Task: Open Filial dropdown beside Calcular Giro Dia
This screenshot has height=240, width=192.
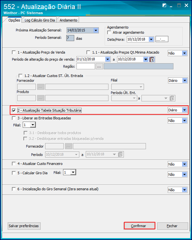Action: pos(73,172)
